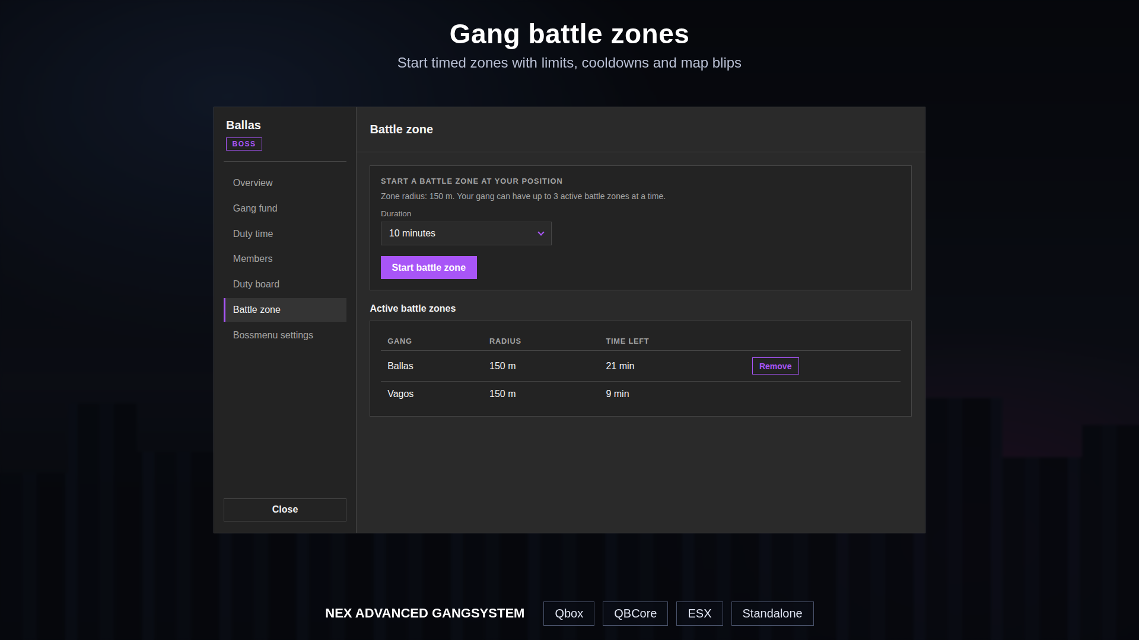The width and height of the screenshot is (1139, 640).
Task: Click the ESX framework tag
Action: click(x=699, y=613)
